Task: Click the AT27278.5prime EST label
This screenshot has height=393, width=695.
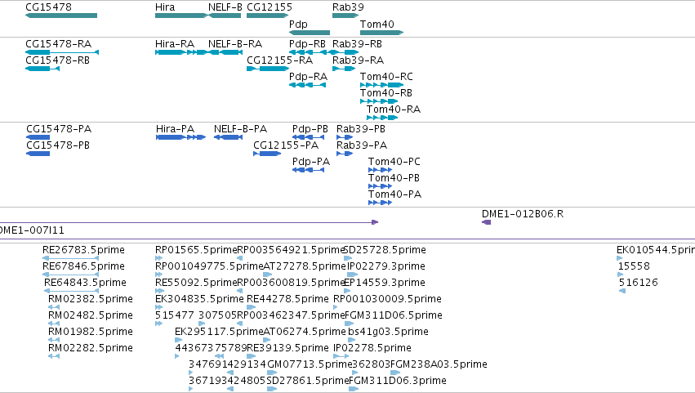Action: tap(304, 266)
